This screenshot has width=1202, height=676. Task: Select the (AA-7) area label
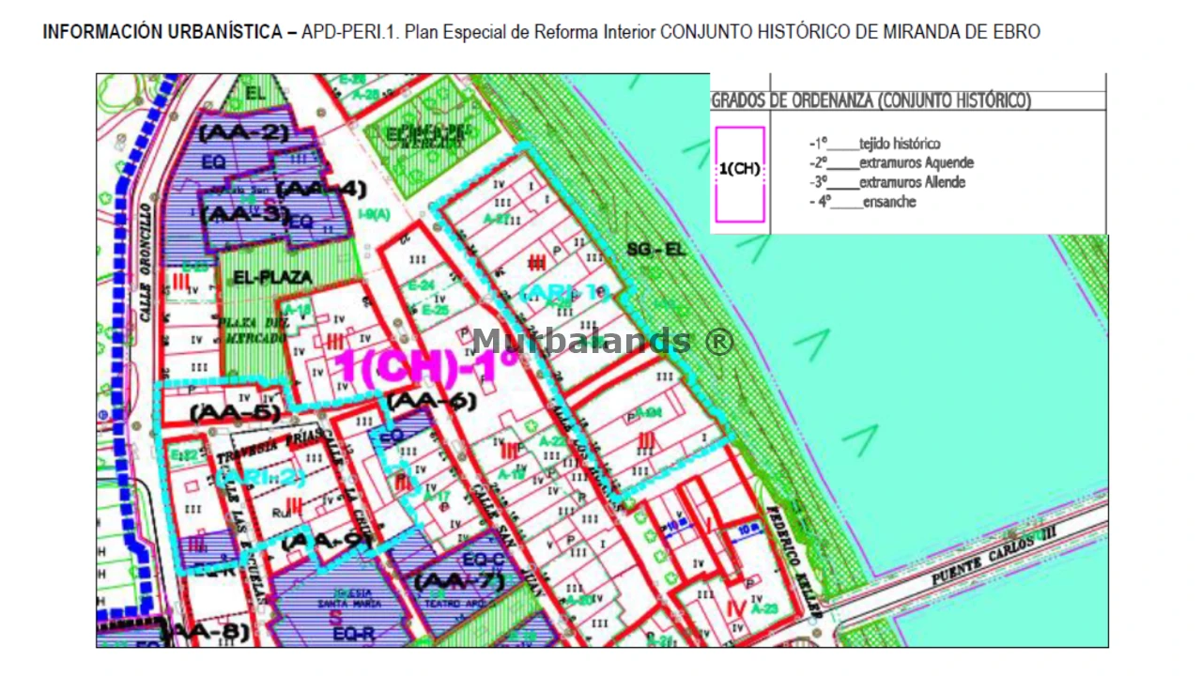pyautogui.click(x=454, y=580)
